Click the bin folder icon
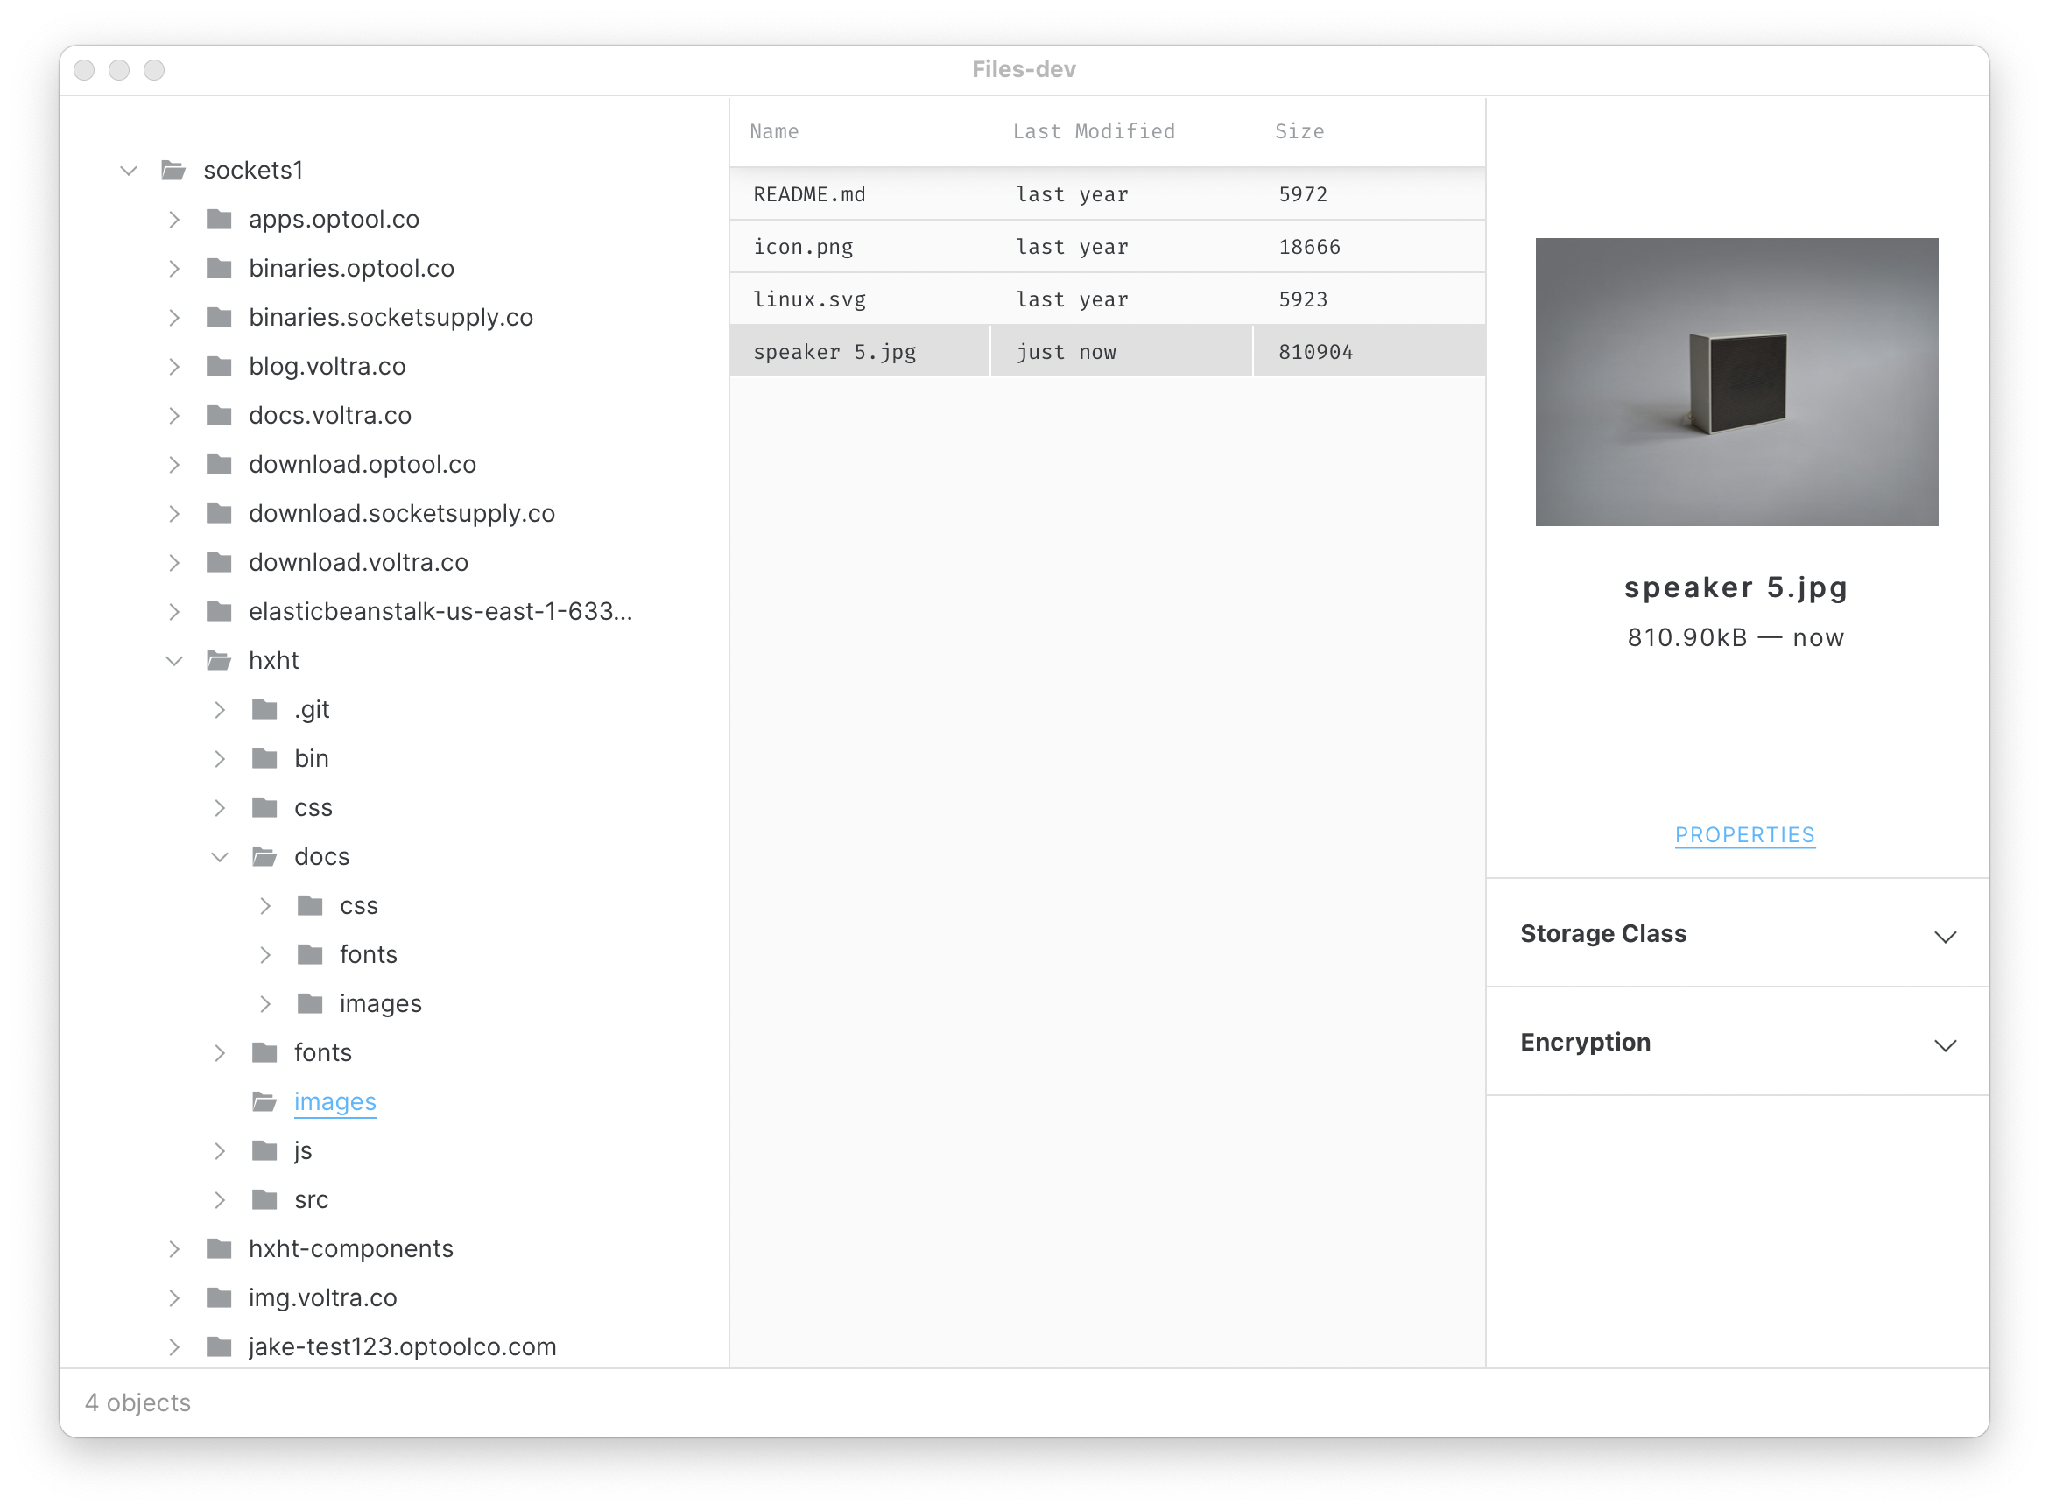2049x1511 pixels. click(265, 758)
